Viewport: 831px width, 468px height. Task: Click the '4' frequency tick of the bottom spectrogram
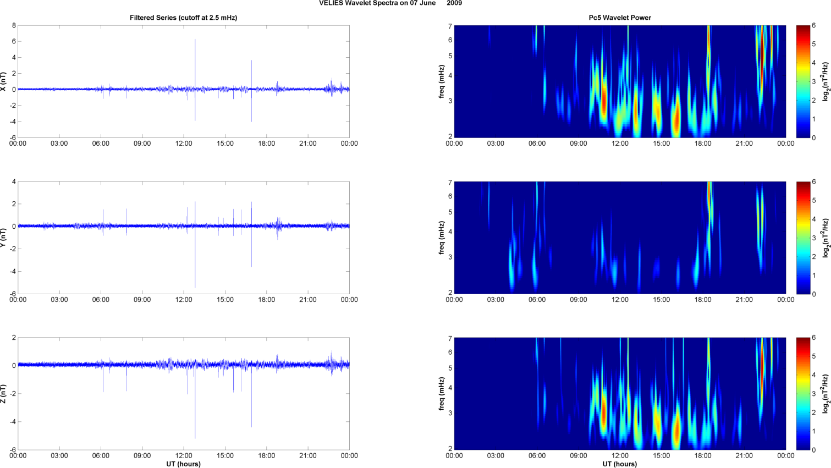pos(450,388)
